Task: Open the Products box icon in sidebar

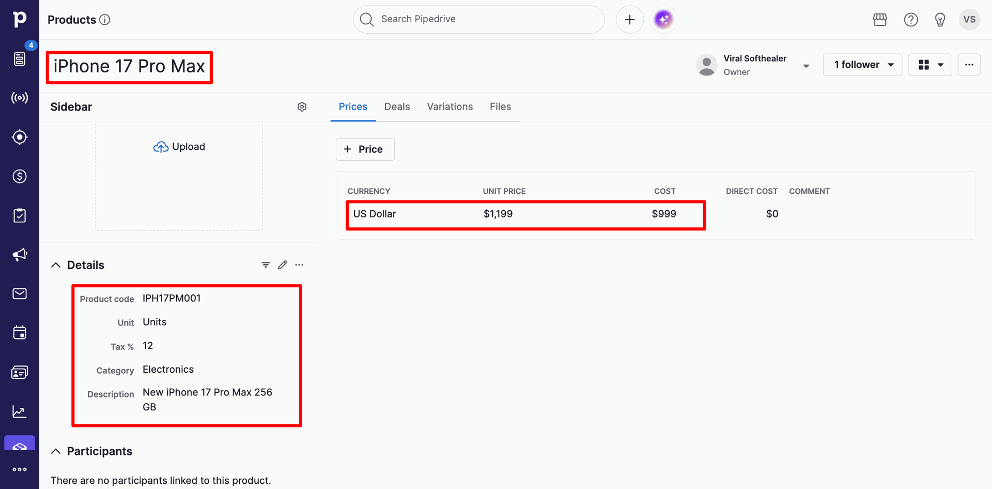Action: click(20, 444)
